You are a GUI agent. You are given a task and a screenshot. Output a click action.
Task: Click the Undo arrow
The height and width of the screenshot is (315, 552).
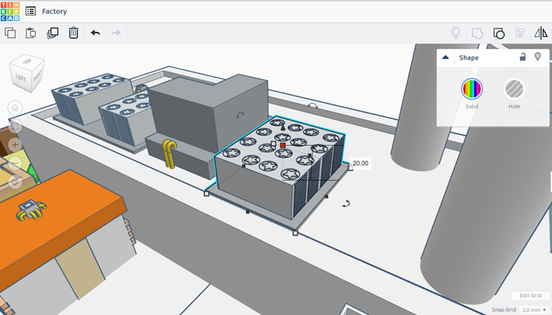pyautogui.click(x=96, y=33)
